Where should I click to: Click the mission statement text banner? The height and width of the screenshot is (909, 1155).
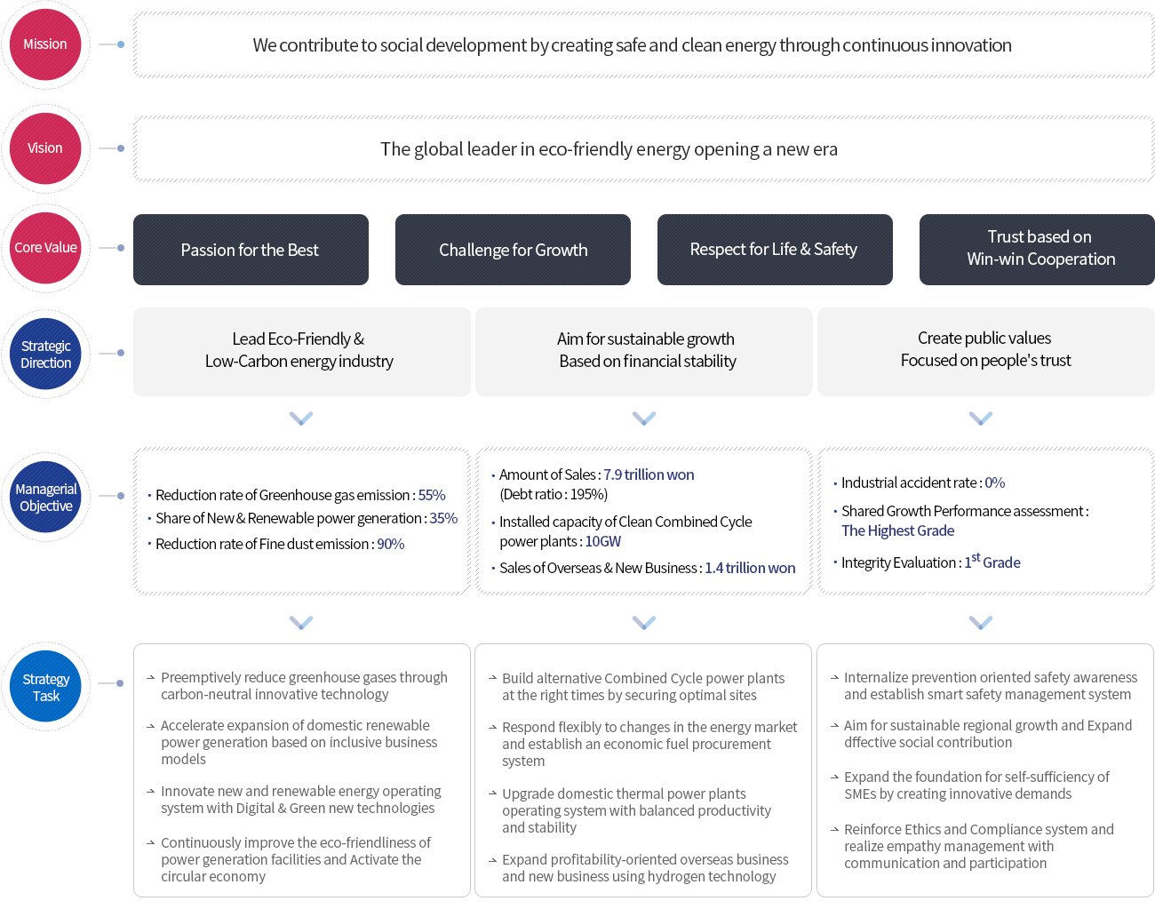pos(644,45)
